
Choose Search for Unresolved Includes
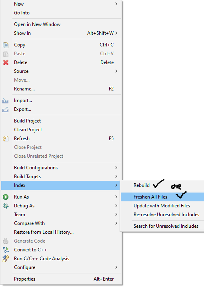coord(166,226)
